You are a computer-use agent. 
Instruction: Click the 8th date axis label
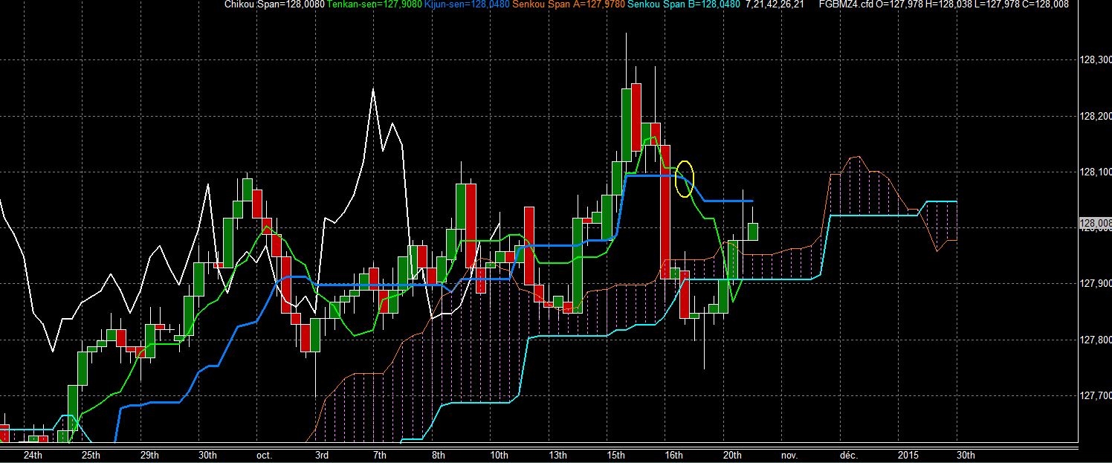[x=438, y=455]
